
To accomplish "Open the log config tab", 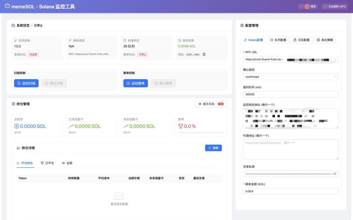I will 302,40.
